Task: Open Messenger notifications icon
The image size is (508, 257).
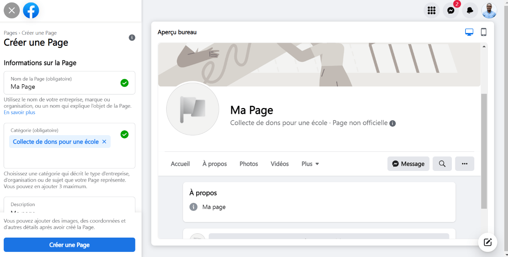Action: click(451, 10)
